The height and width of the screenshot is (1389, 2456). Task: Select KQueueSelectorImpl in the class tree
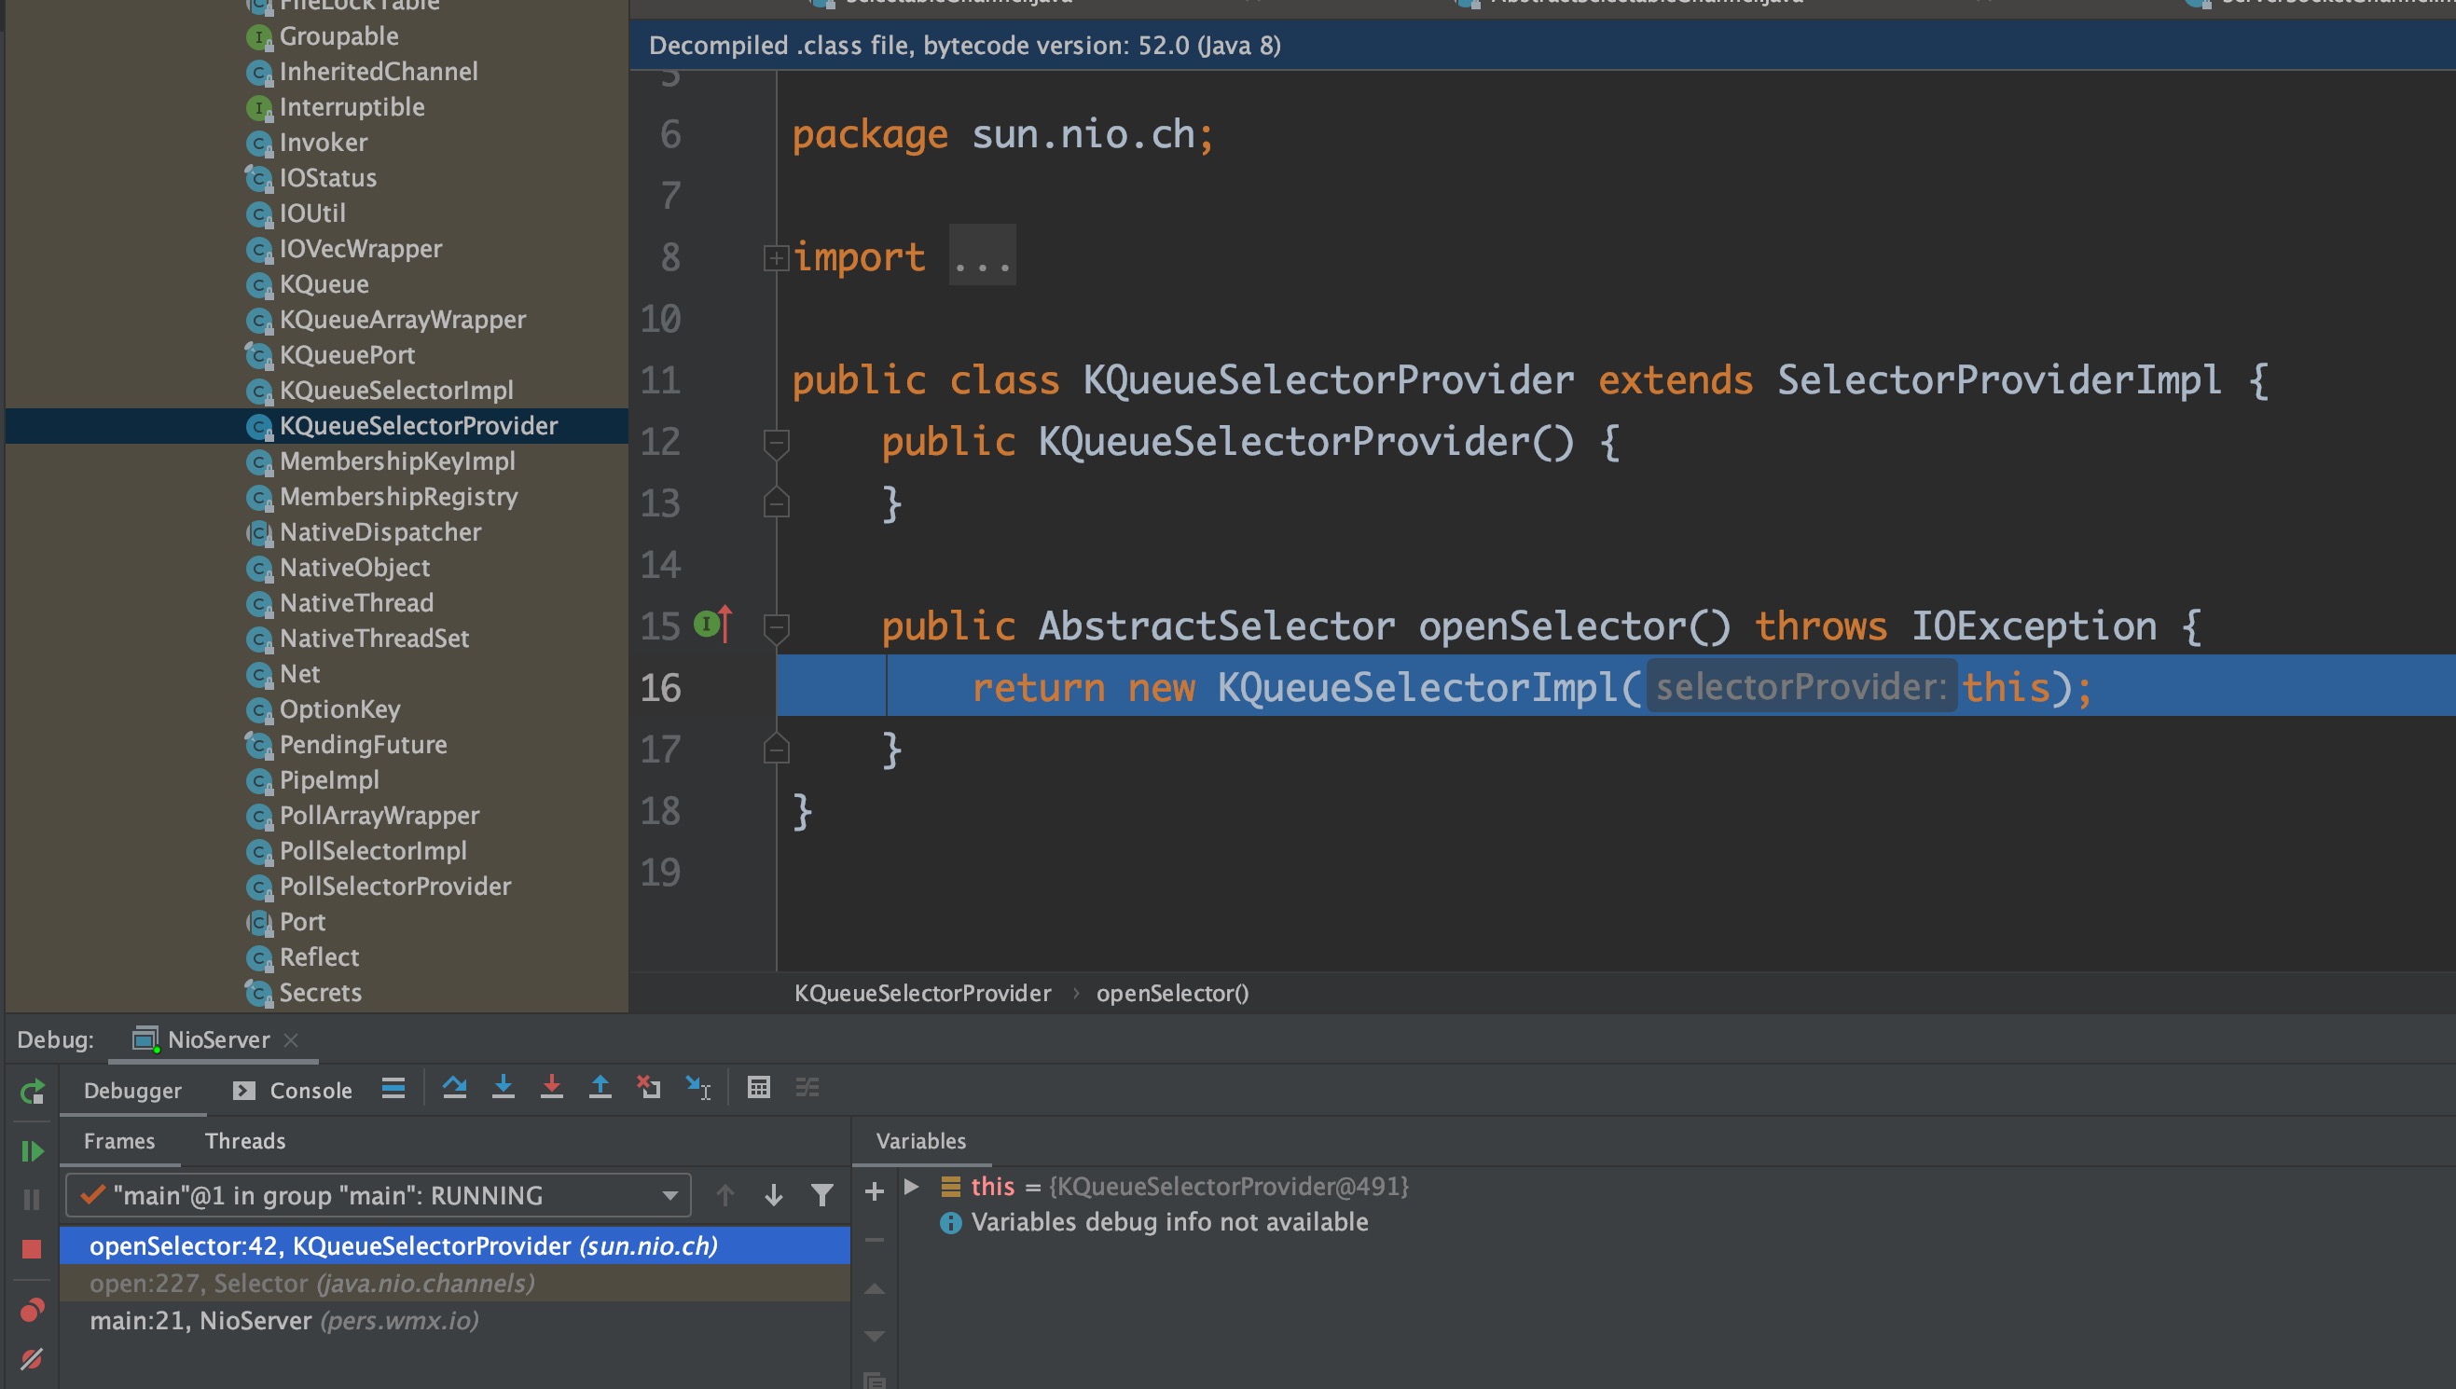395,391
